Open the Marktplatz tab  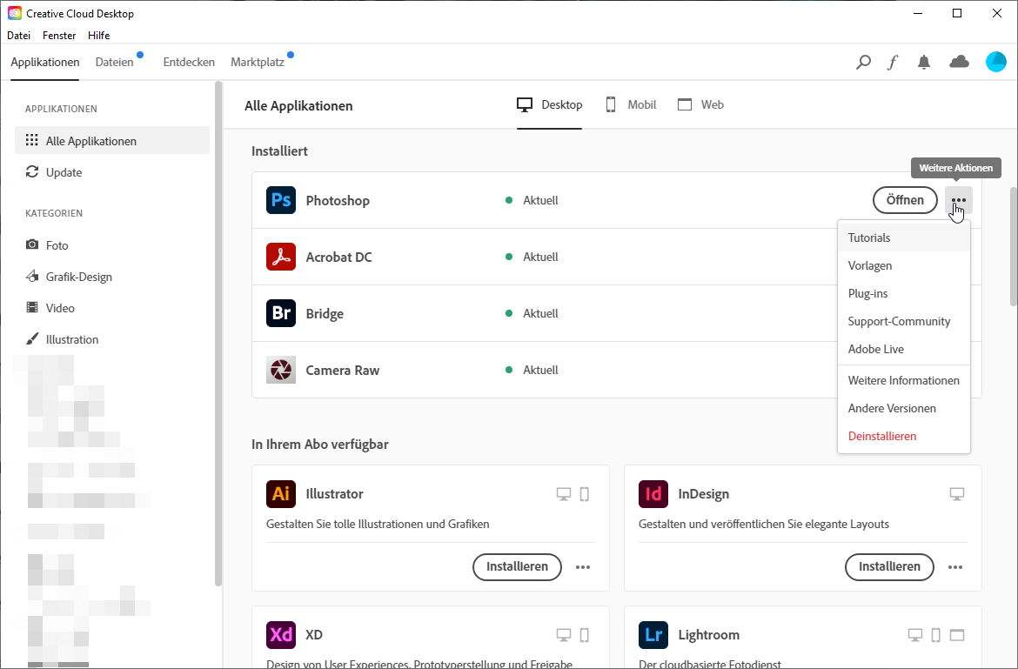pyautogui.click(x=258, y=63)
